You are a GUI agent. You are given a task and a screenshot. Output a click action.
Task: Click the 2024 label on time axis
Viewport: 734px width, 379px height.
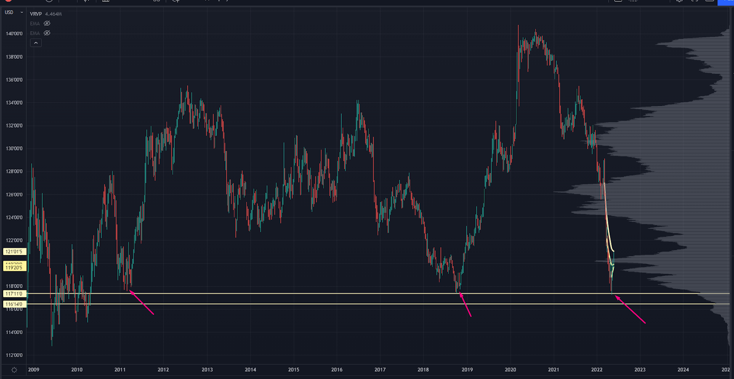point(683,370)
